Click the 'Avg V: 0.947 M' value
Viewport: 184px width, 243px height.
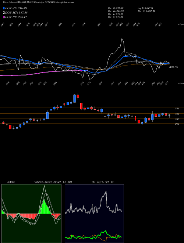[x=145, y=8]
